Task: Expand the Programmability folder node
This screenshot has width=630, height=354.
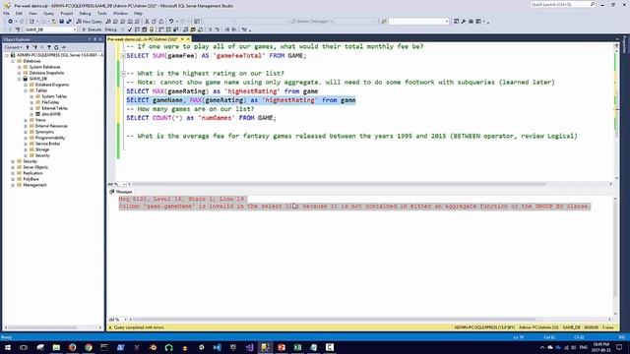Action: point(26,138)
